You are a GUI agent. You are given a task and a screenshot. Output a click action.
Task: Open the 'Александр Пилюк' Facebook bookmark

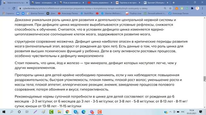point(179,13)
